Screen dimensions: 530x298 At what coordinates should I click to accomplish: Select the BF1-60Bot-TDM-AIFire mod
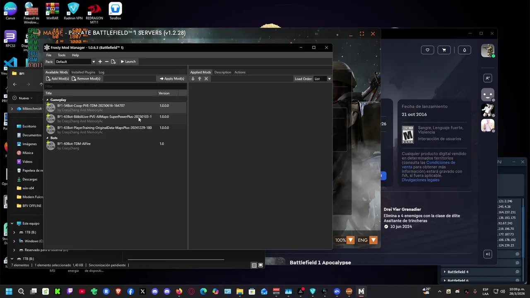click(116, 146)
